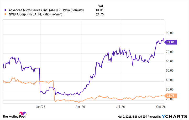Click the 70.00 y-axis label
The width and height of the screenshot is (189, 120).
[170, 52]
